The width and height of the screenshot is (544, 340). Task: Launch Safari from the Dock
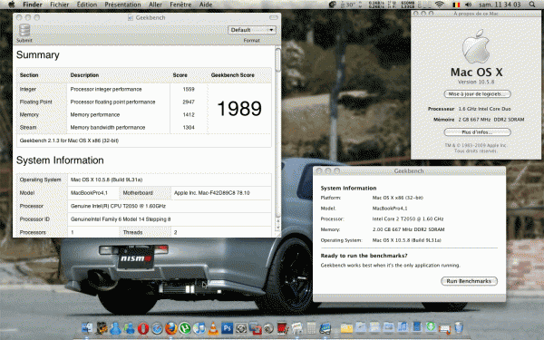coord(157,328)
